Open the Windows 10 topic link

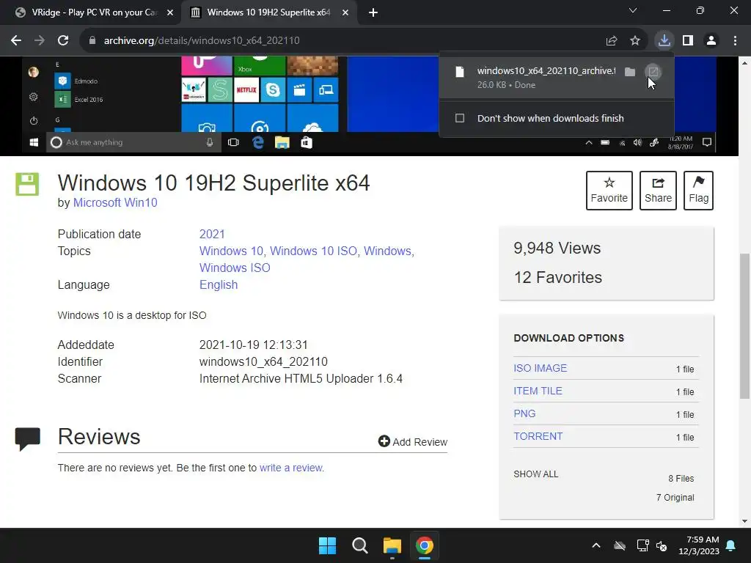tap(231, 251)
